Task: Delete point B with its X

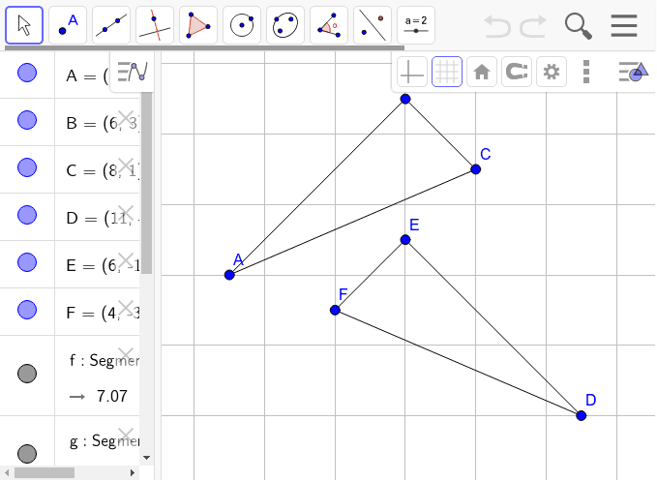Action: 126,118
